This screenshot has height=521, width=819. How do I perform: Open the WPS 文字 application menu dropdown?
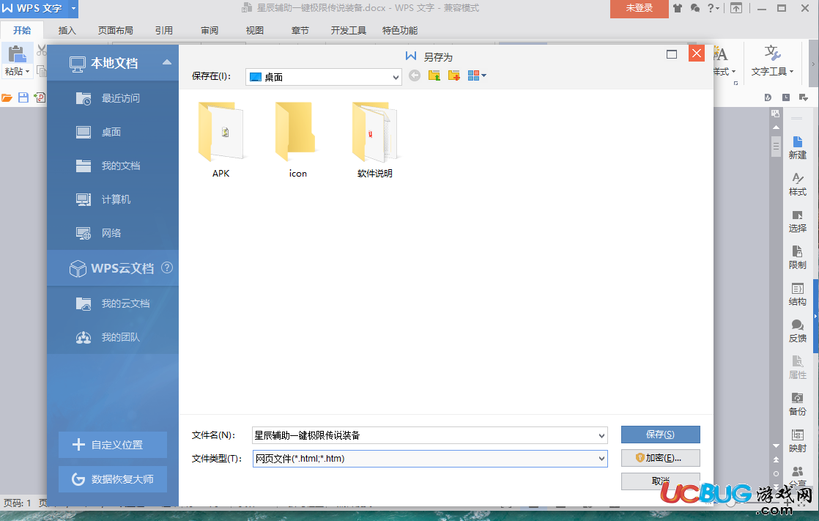point(73,8)
